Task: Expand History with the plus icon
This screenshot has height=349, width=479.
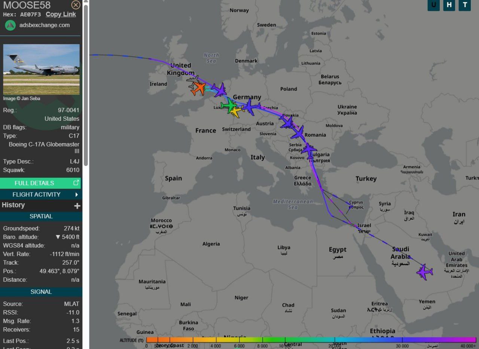Action: point(77,206)
